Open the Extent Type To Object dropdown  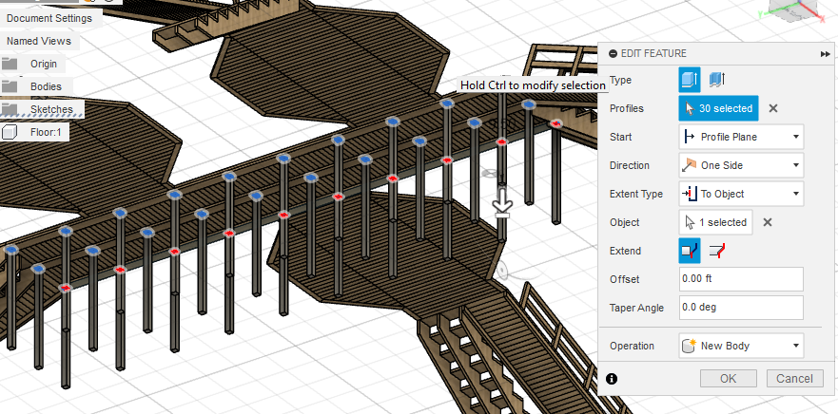[741, 195]
